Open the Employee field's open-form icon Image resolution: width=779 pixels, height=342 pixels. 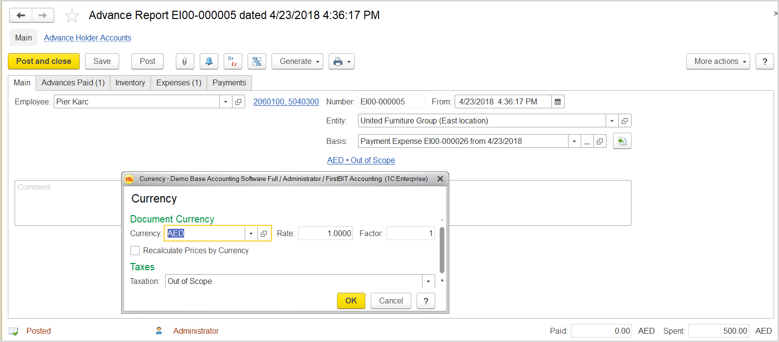(x=238, y=101)
